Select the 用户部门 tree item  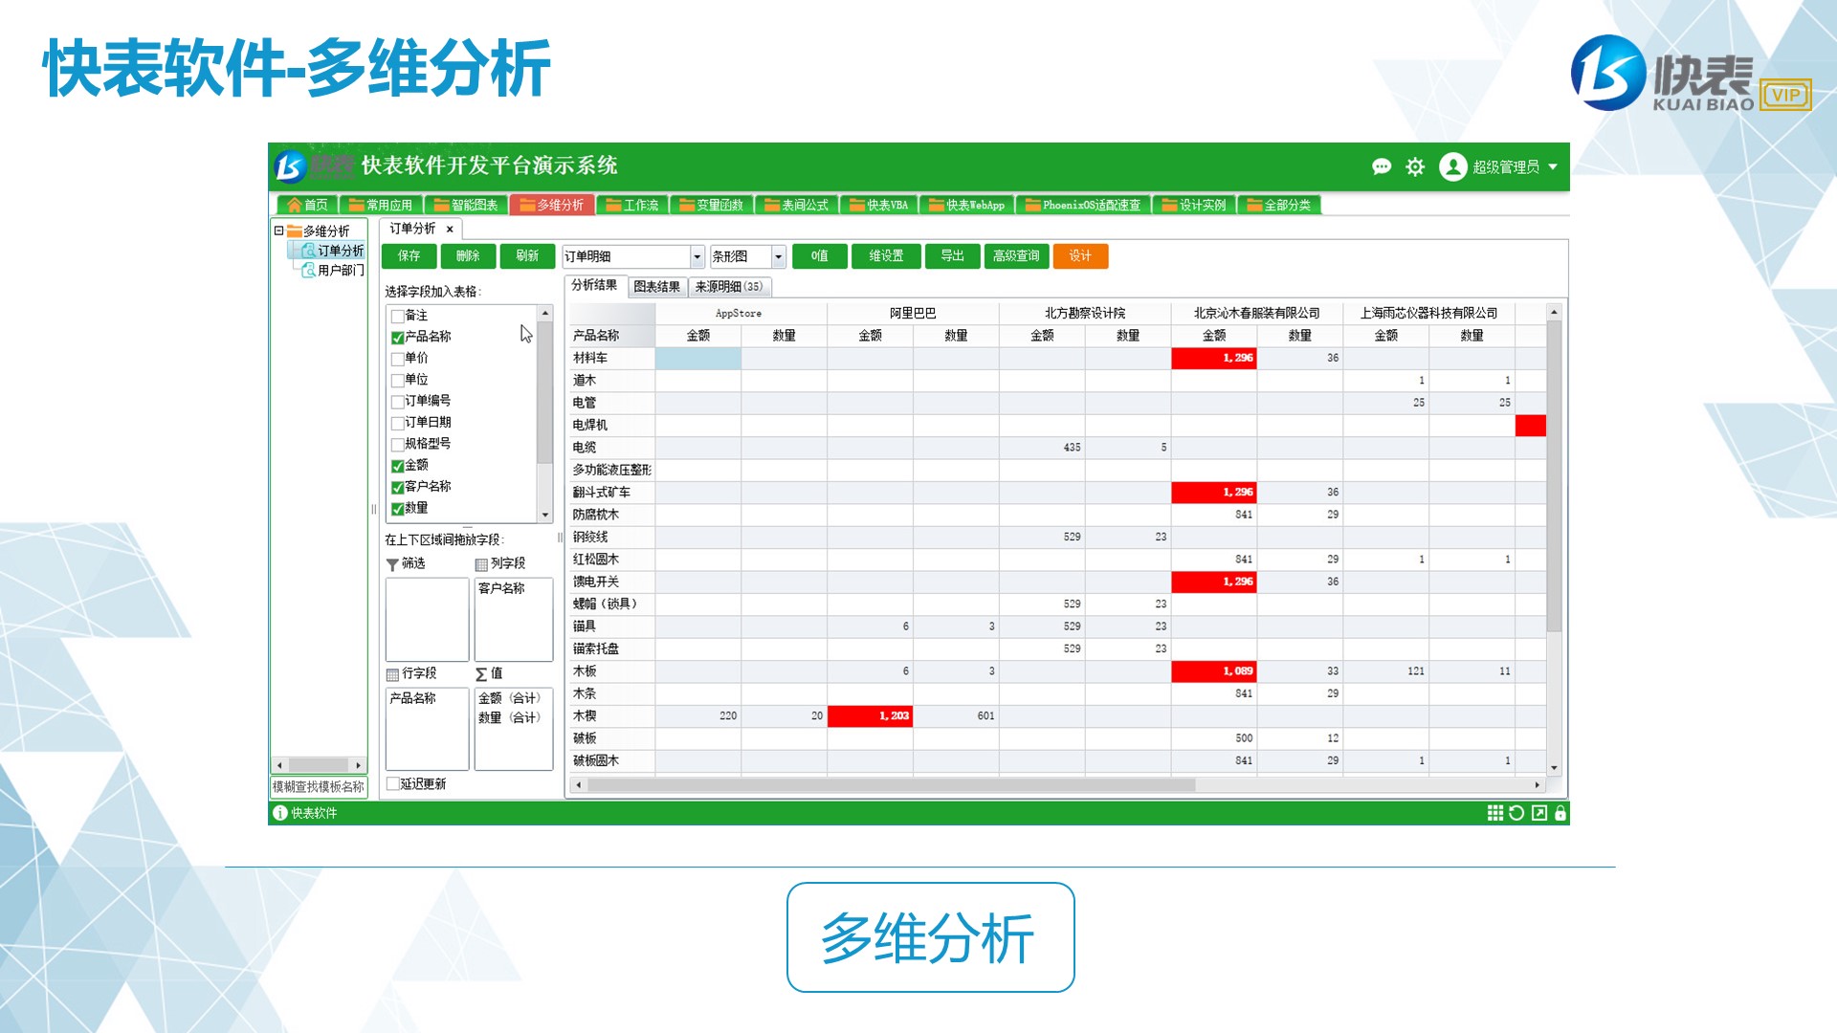click(x=333, y=271)
